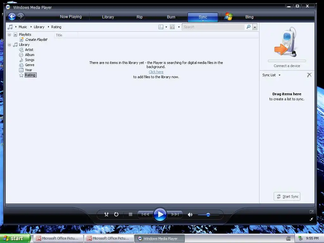This screenshot has height=243, width=324.
Task: Select Rating in the library tree
Action: (x=30, y=75)
